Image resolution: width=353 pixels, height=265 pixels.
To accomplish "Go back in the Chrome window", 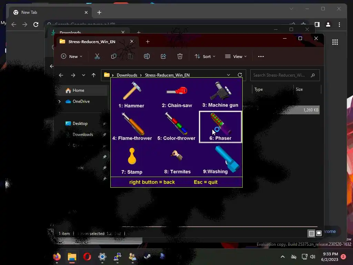I will point(14,24).
